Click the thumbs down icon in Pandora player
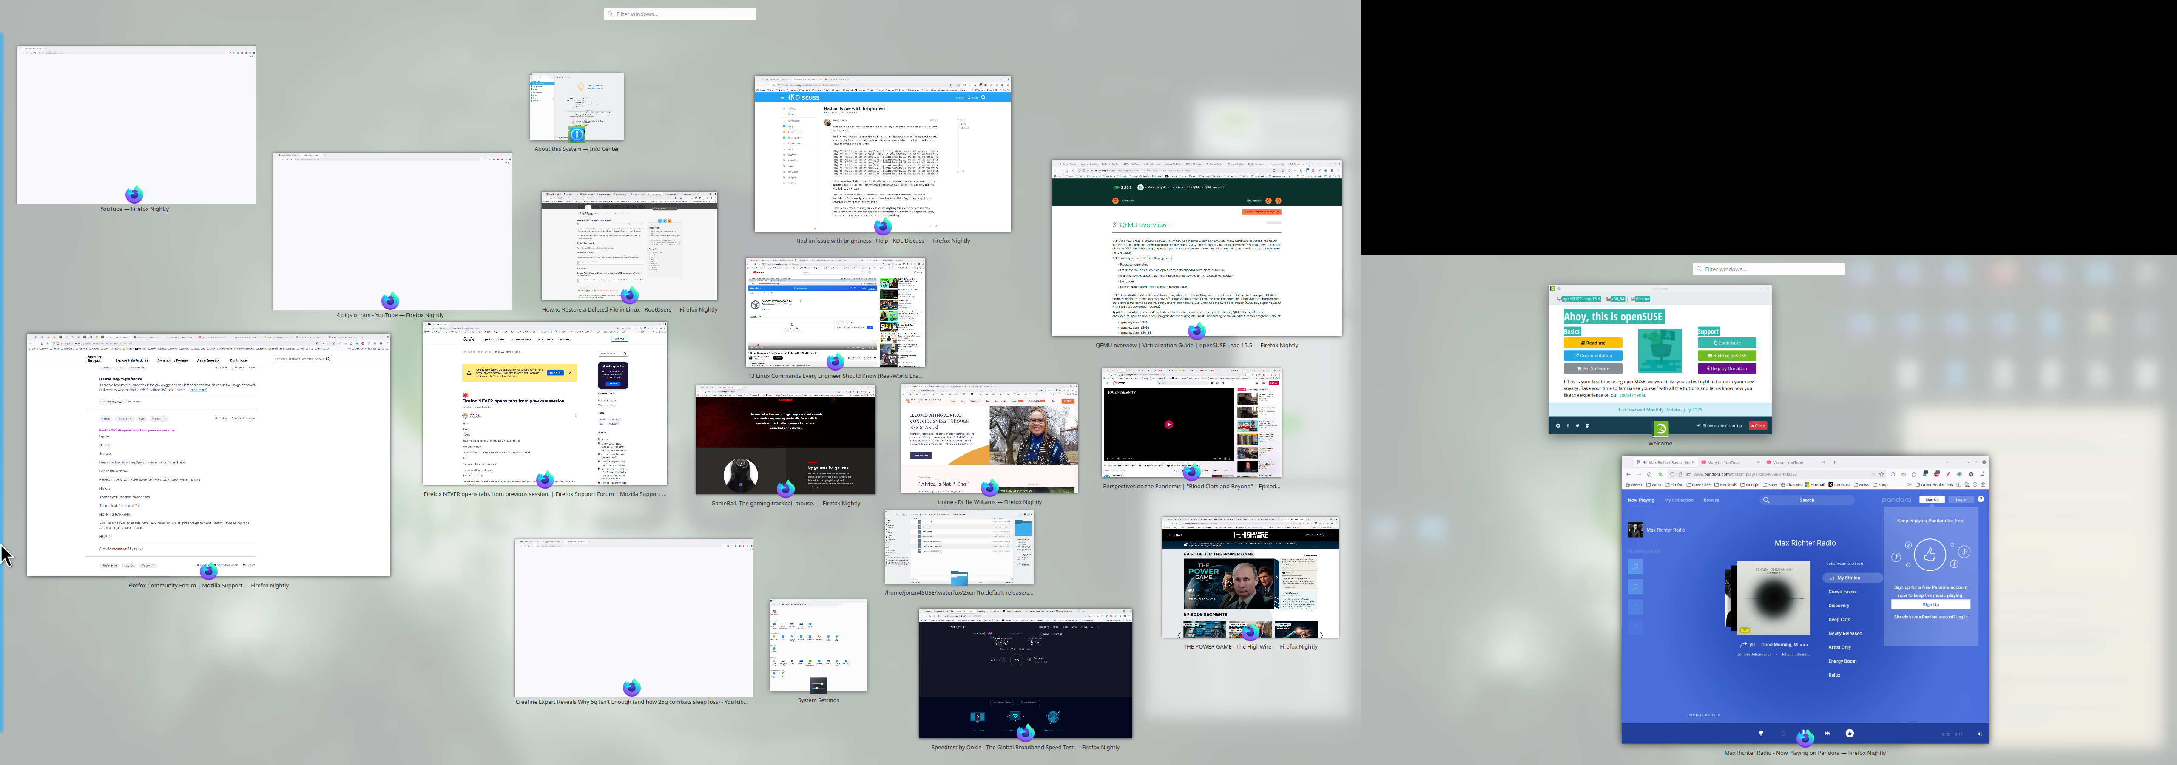The image size is (2177, 765). tap(1761, 733)
